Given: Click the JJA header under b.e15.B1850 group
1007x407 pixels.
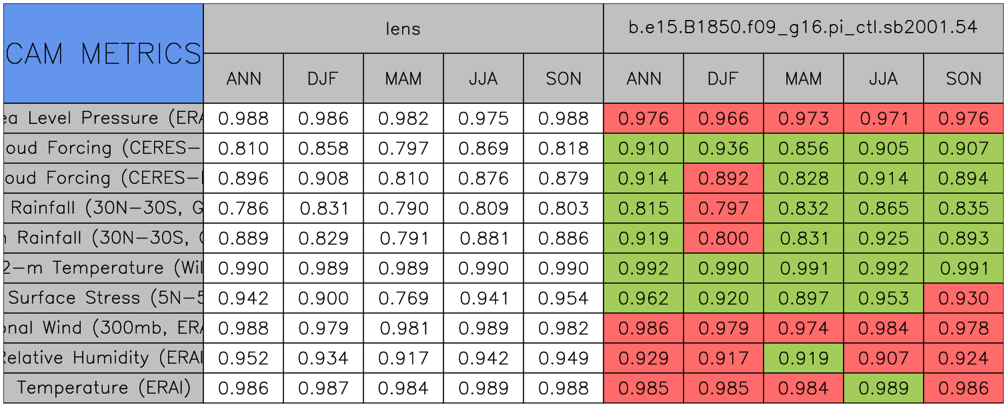Looking at the screenshot, I should (x=883, y=79).
